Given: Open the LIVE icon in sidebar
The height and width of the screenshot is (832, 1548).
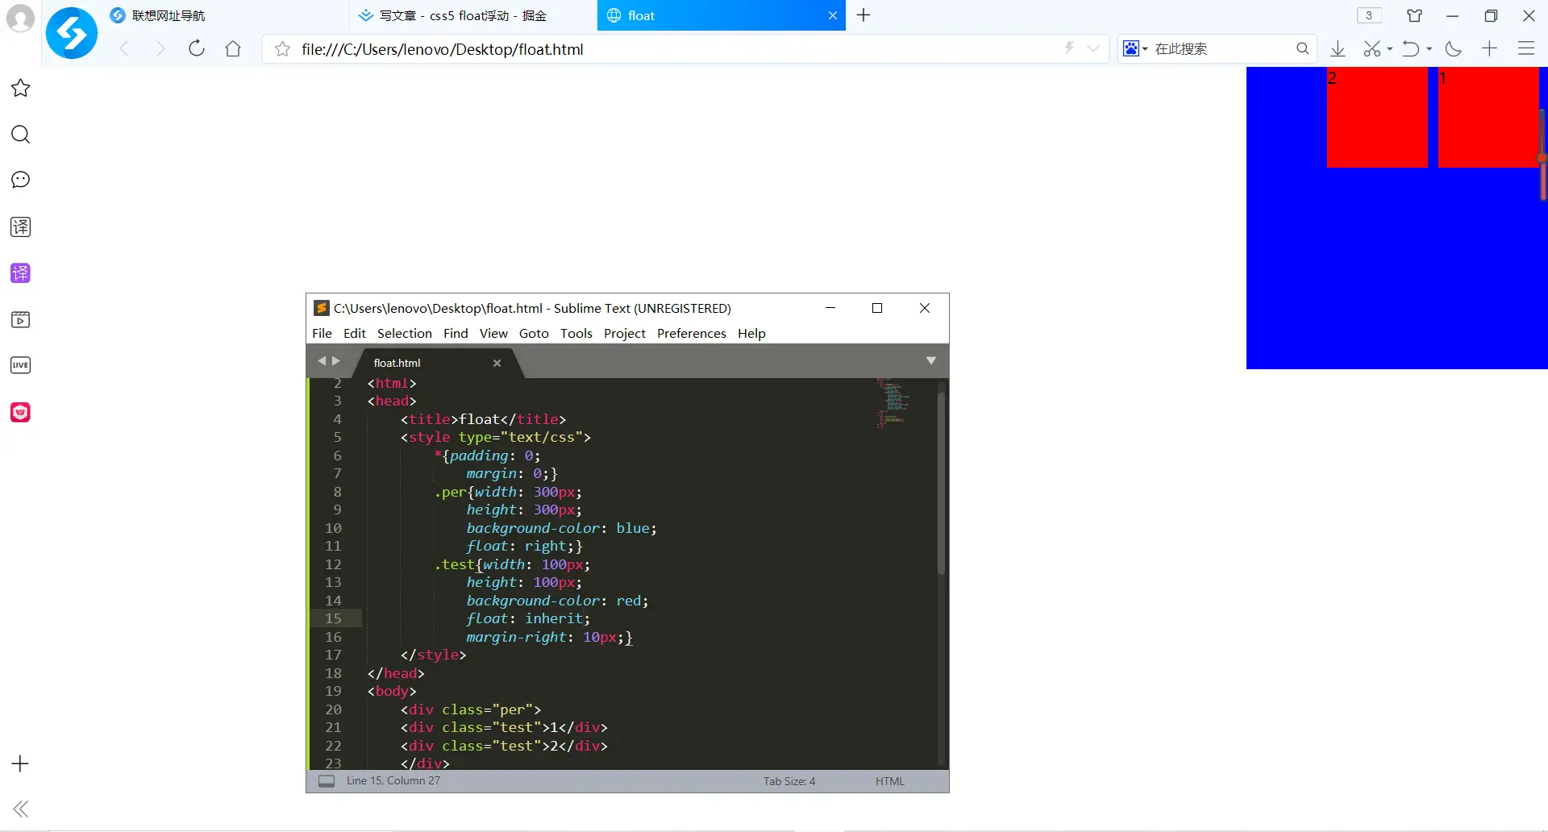Looking at the screenshot, I should (21, 365).
